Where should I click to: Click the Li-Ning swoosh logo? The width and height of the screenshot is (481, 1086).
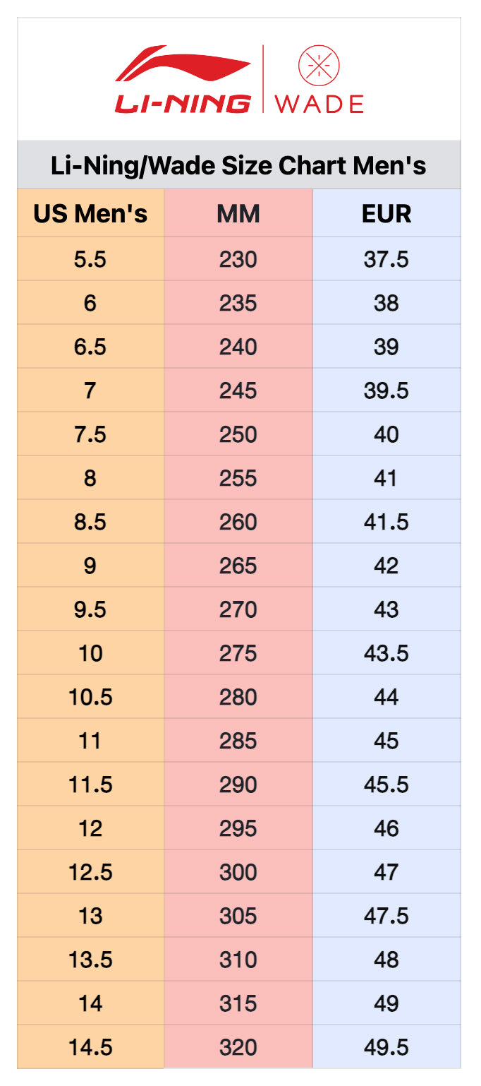point(182,66)
